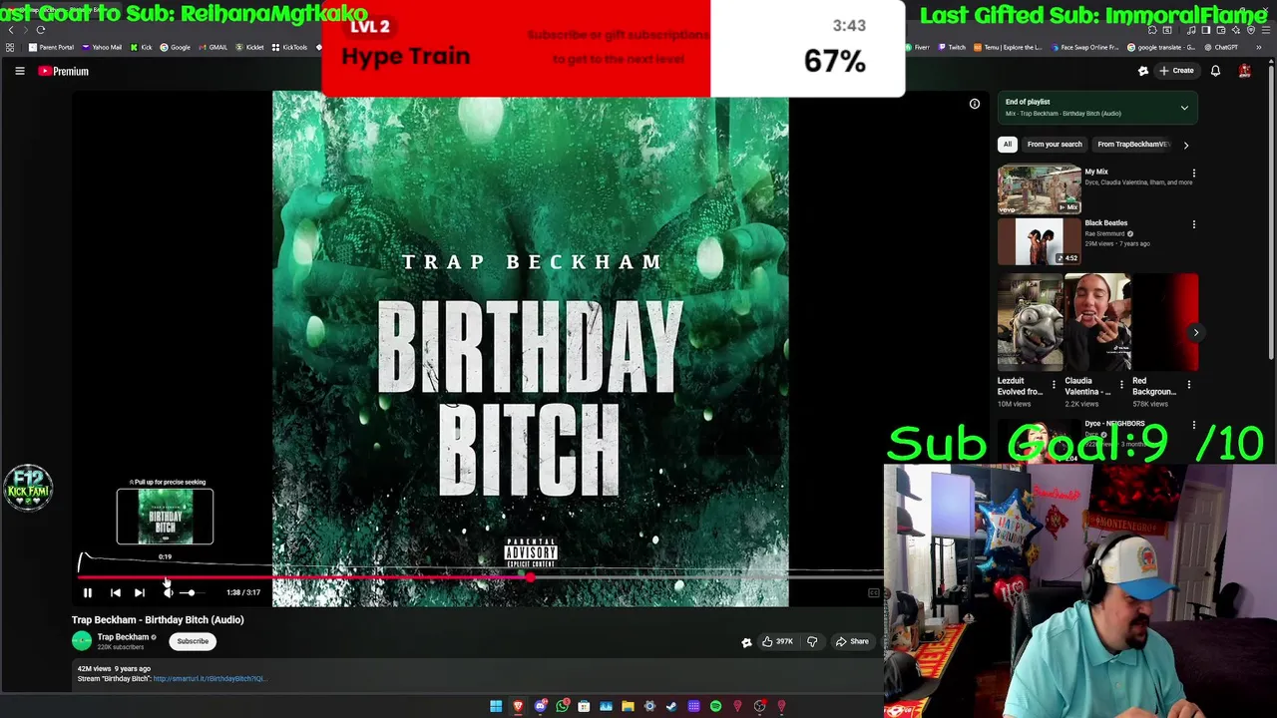The width and height of the screenshot is (1277, 718).
Task: Select the All filter chip
Action: 1008,145
